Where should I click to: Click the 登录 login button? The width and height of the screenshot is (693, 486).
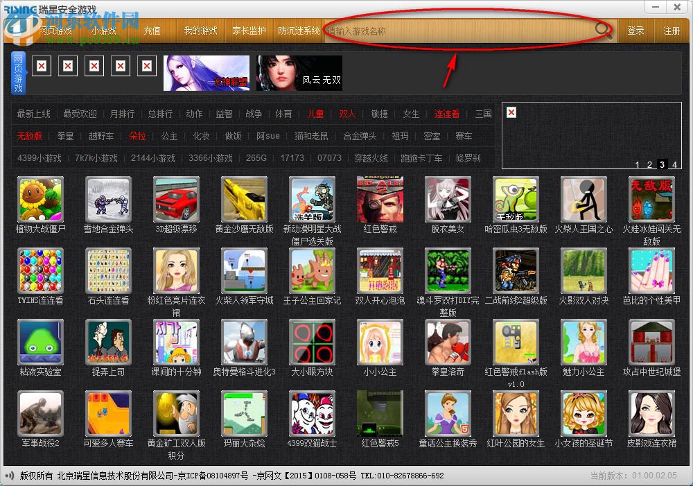point(635,31)
